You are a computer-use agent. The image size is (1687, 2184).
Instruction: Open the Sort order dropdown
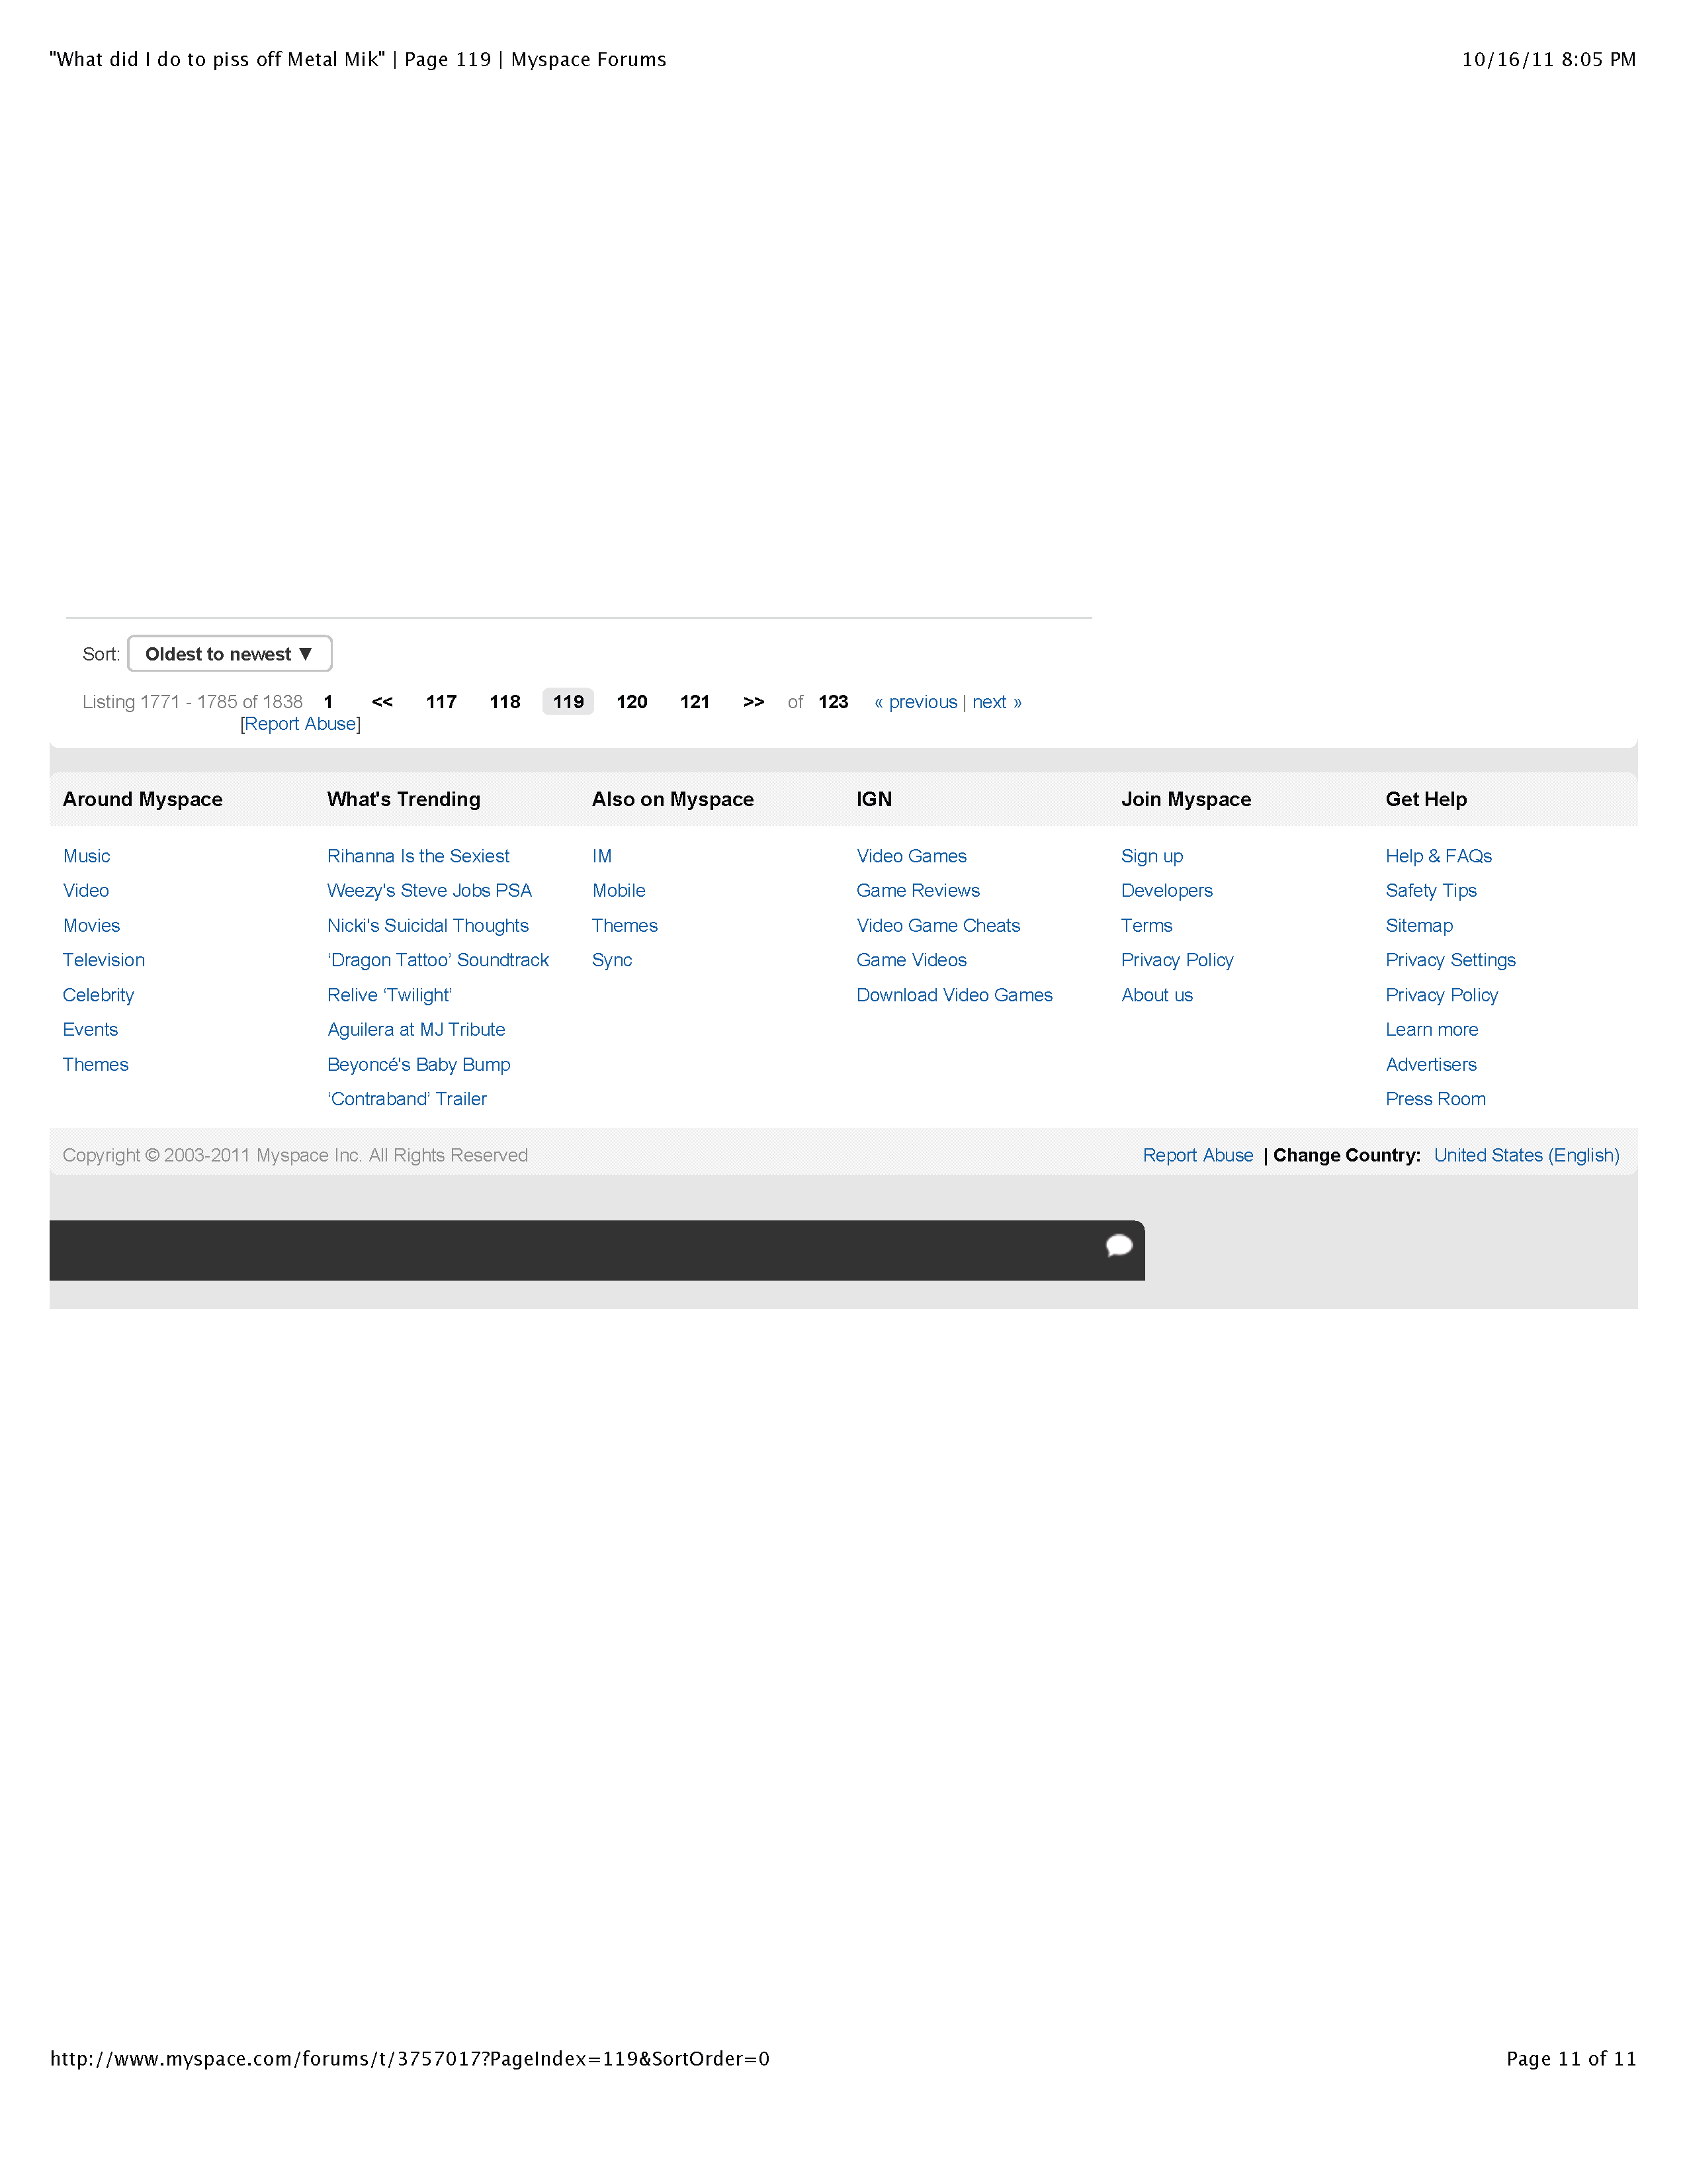tap(229, 654)
